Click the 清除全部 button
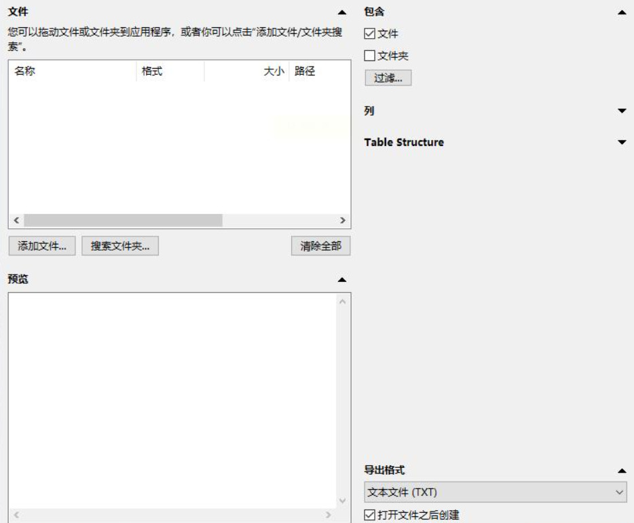 pyautogui.click(x=320, y=246)
